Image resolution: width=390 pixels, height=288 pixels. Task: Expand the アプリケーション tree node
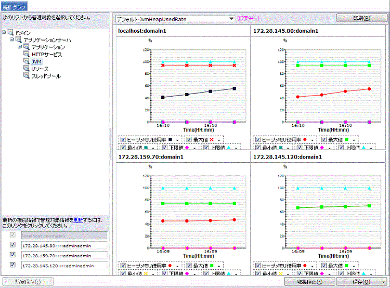20,47
